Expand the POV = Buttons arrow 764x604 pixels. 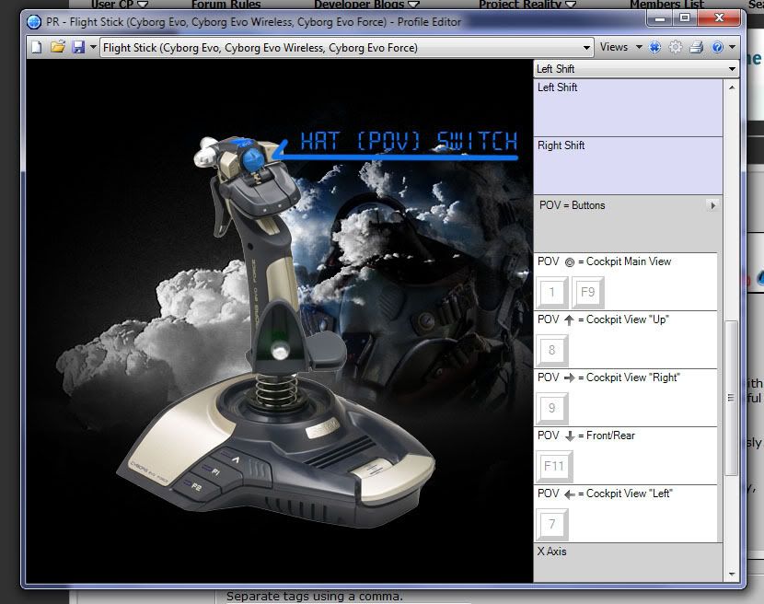coord(712,205)
